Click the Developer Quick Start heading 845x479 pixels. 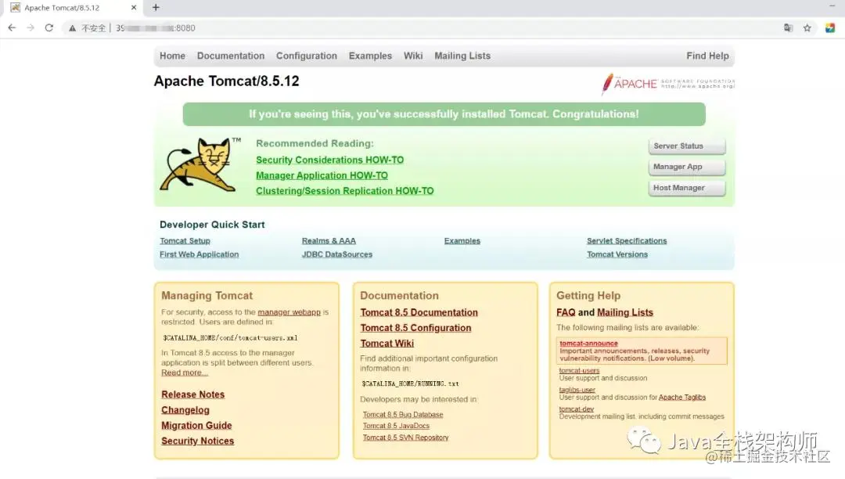212,225
